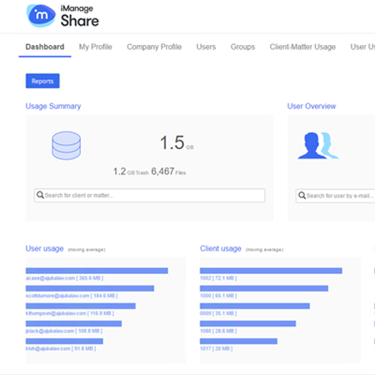The image size is (375, 375).
Task: Click the jslack@ajubalaw.com usage bar
Action: [x=74, y=323]
